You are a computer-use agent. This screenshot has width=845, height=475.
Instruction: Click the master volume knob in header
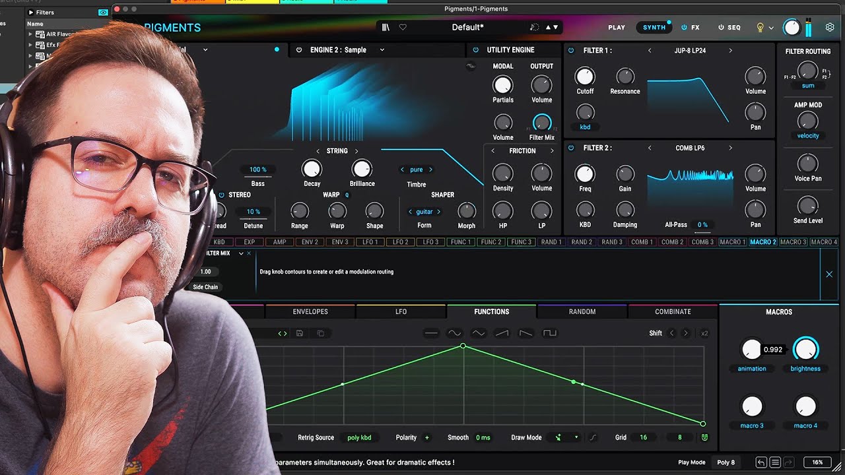[x=792, y=28]
